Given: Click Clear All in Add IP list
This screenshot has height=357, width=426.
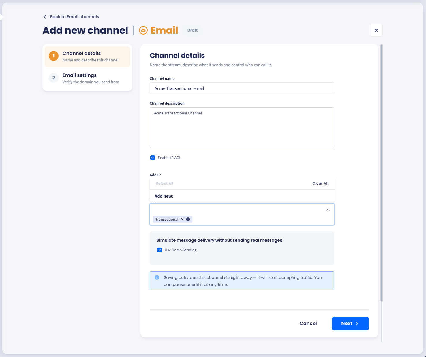Looking at the screenshot, I should pos(320,184).
